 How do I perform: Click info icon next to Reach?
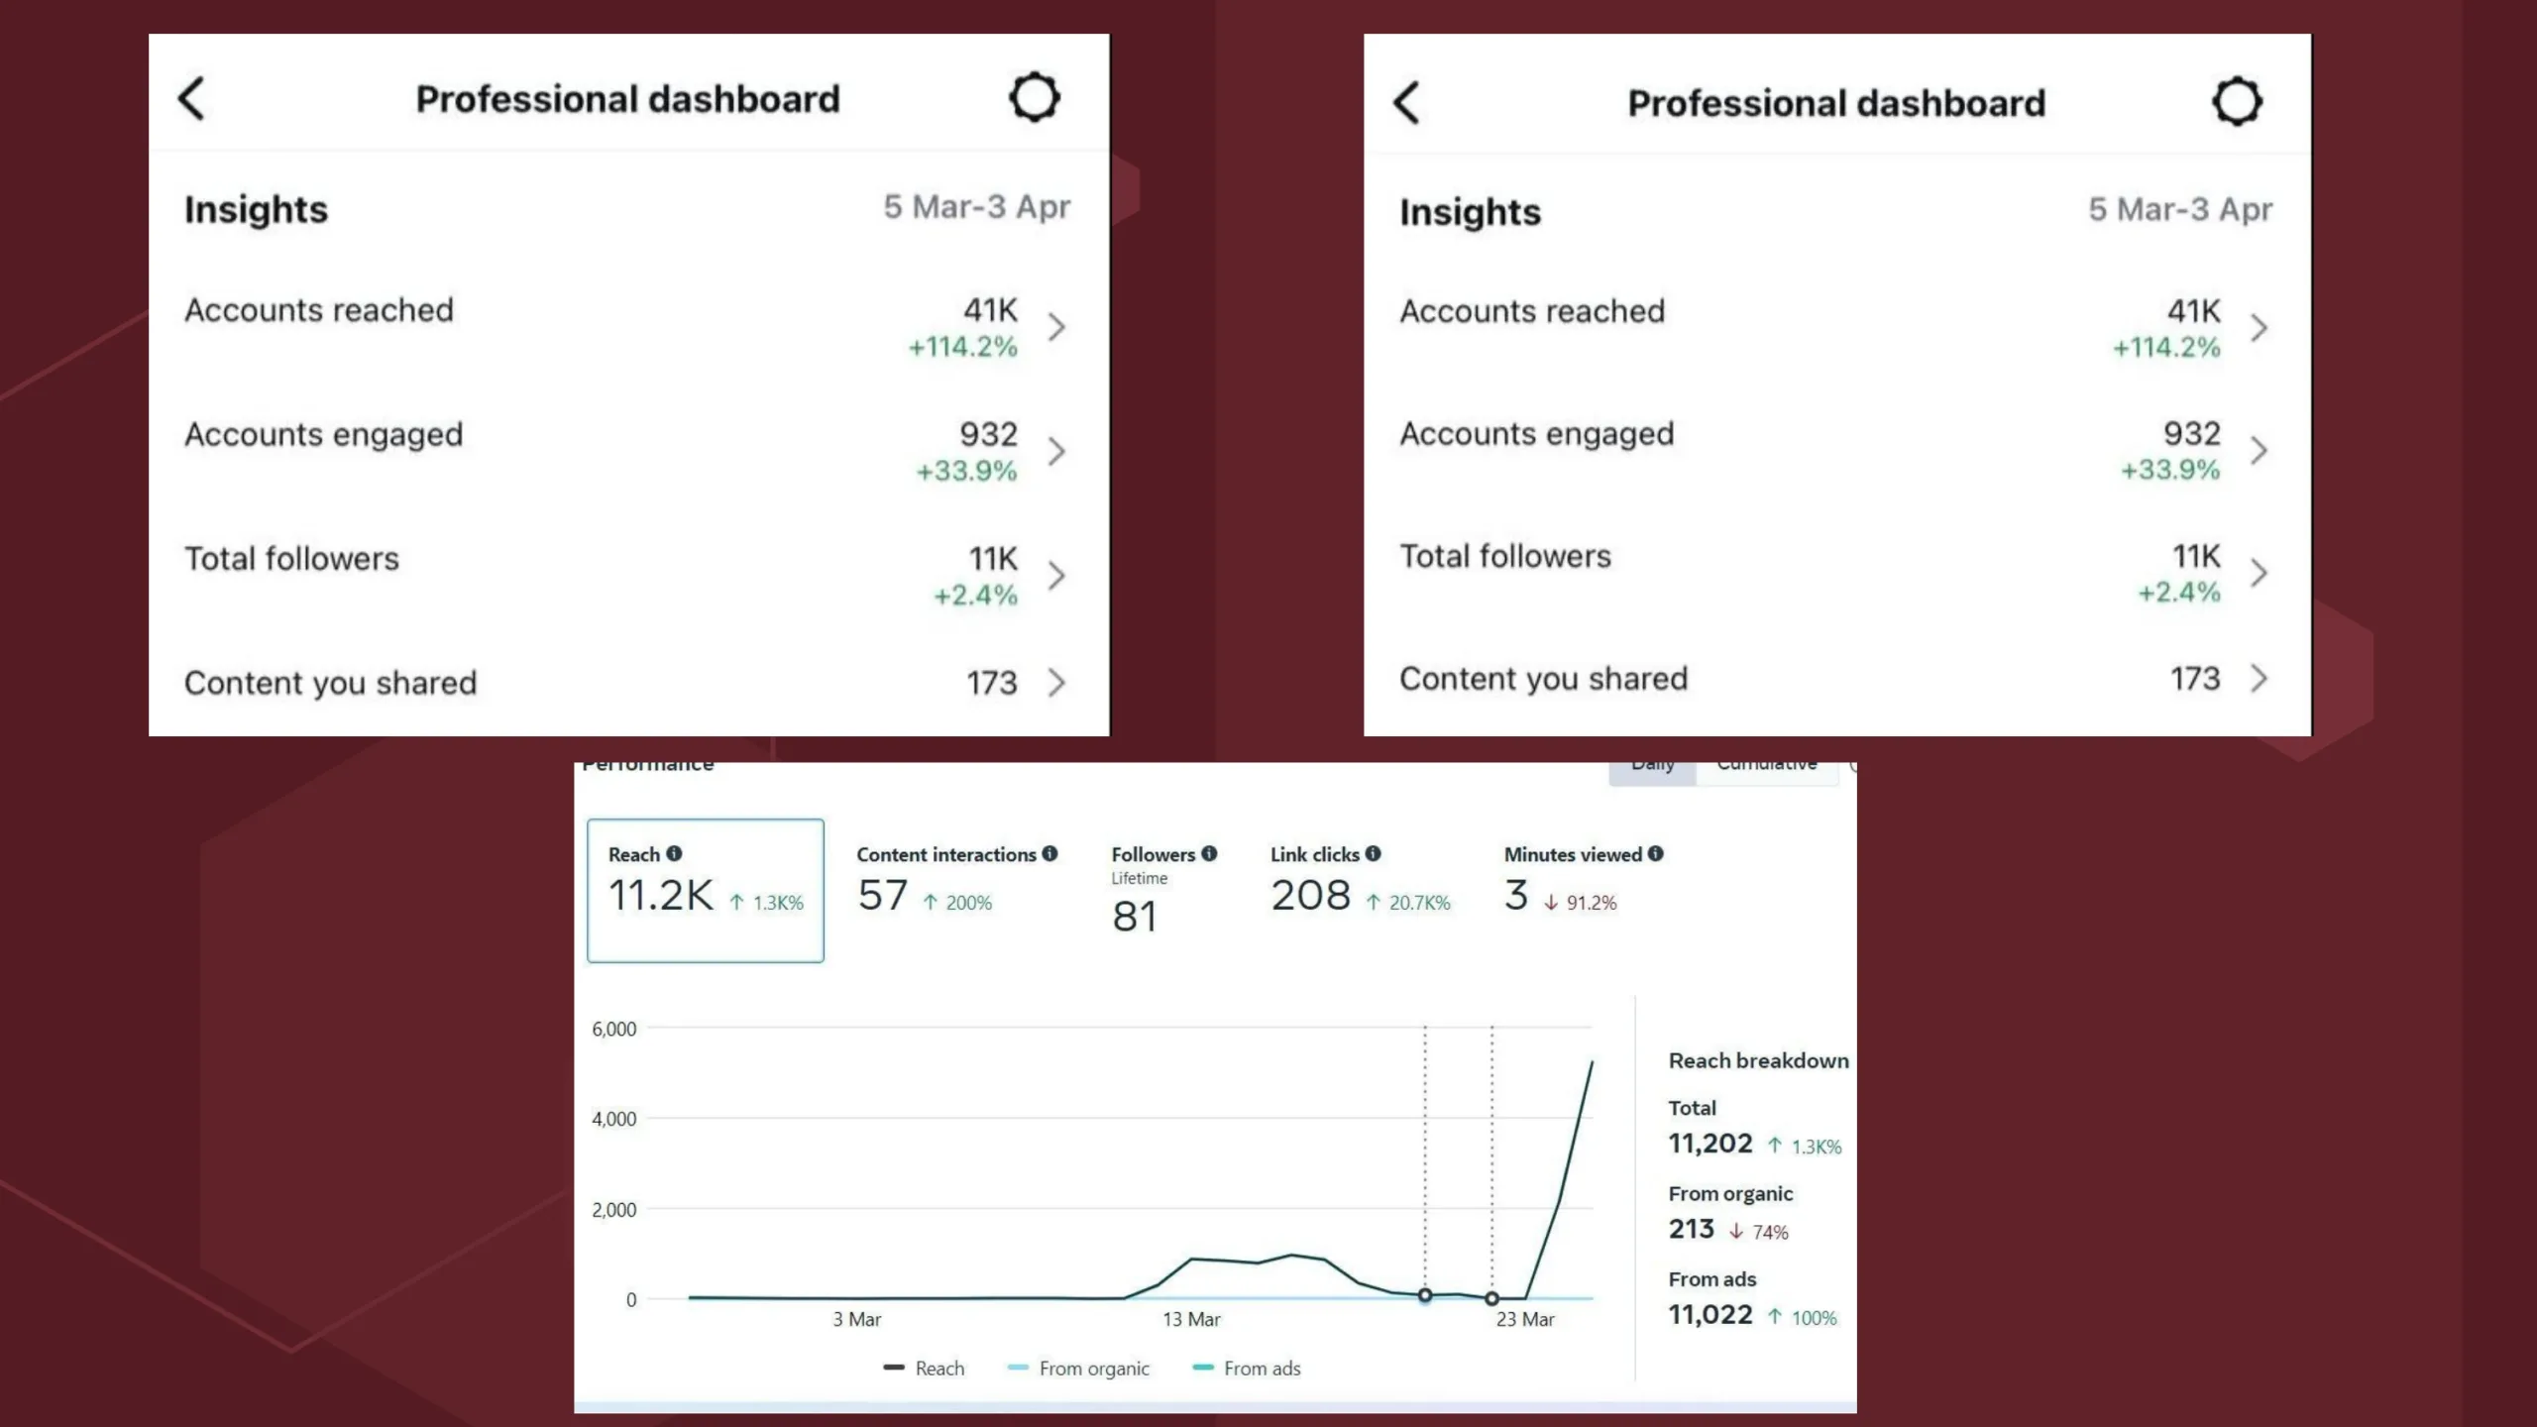(674, 853)
